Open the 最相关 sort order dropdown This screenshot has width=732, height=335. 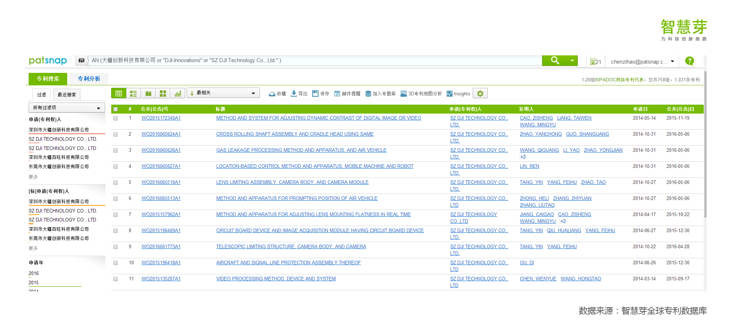[x=223, y=93]
